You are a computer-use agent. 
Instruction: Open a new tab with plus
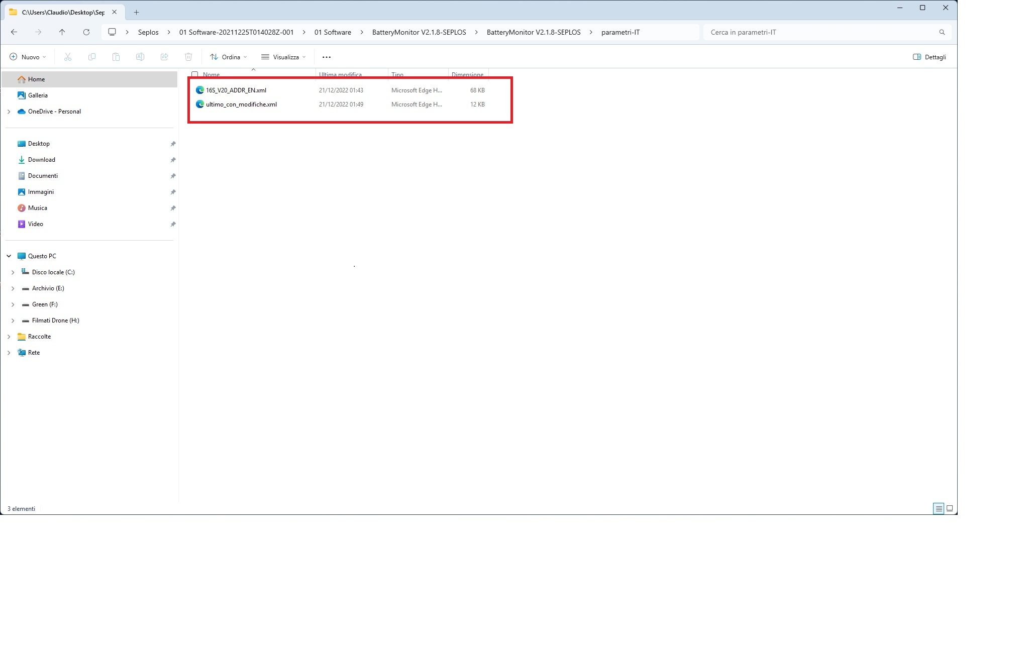[x=136, y=12]
